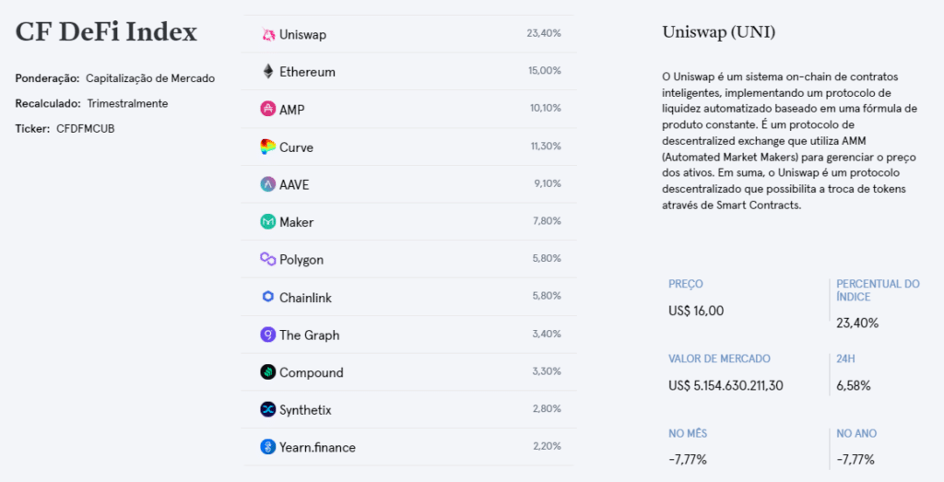Click the Yearn.finance label
944x482 pixels.
click(x=317, y=447)
